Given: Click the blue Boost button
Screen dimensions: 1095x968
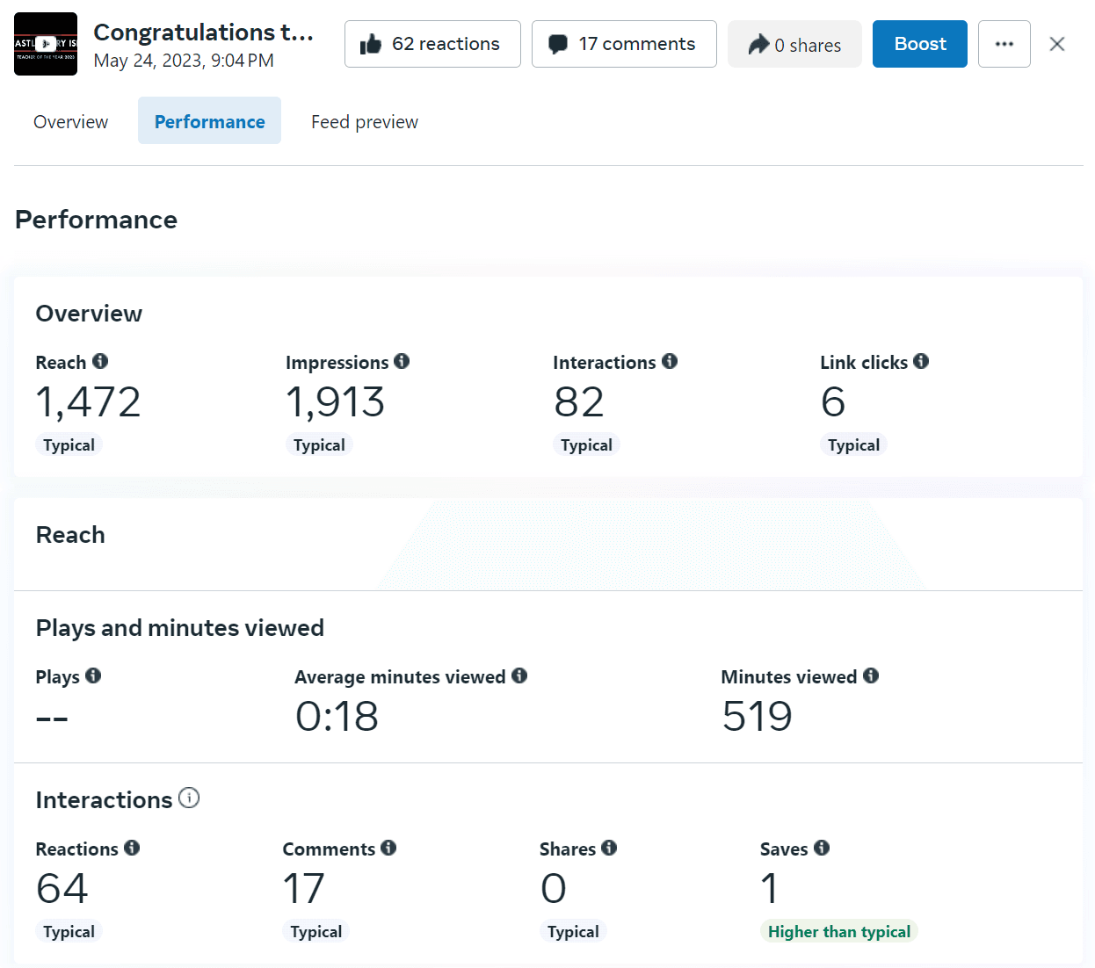Looking at the screenshot, I should 919,44.
